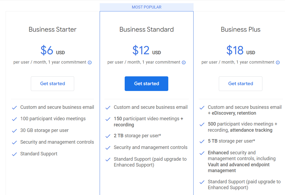
Task: Click checkmark next to 2 TB storage per user
Action: tap(108, 136)
